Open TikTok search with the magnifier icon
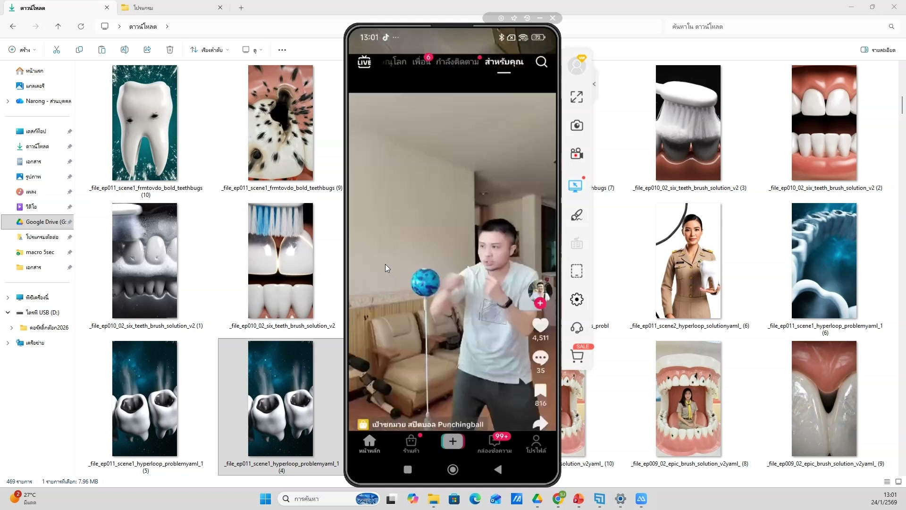The height and width of the screenshot is (510, 906). 541,62
